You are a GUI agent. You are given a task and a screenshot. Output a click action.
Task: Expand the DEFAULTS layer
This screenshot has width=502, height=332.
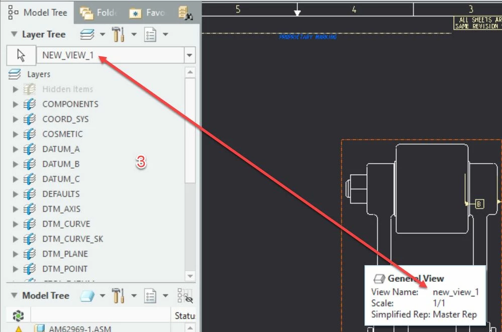(x=16, y=194)
